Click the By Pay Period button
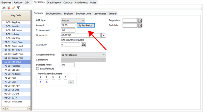 click(86, 25)
